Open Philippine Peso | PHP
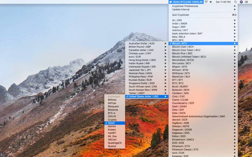Image resolution: width=252 pixels, height=157 pixels. coord(147,77)
